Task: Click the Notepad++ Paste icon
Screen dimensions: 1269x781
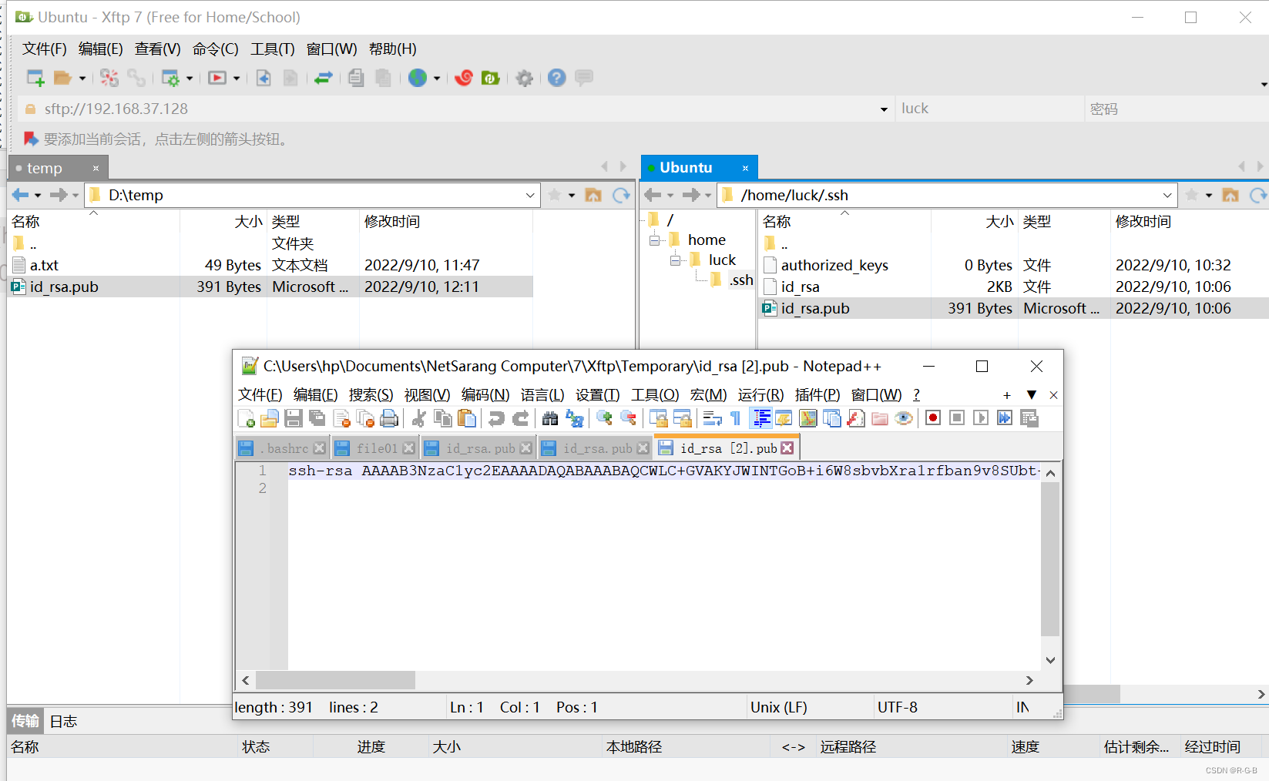Action: click(467, 418)
